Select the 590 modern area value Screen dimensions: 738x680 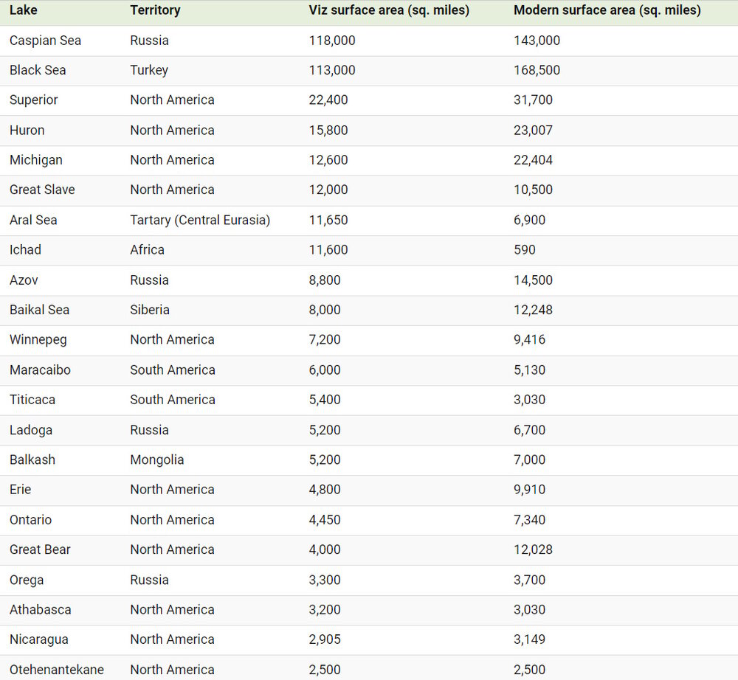[525, 249]
